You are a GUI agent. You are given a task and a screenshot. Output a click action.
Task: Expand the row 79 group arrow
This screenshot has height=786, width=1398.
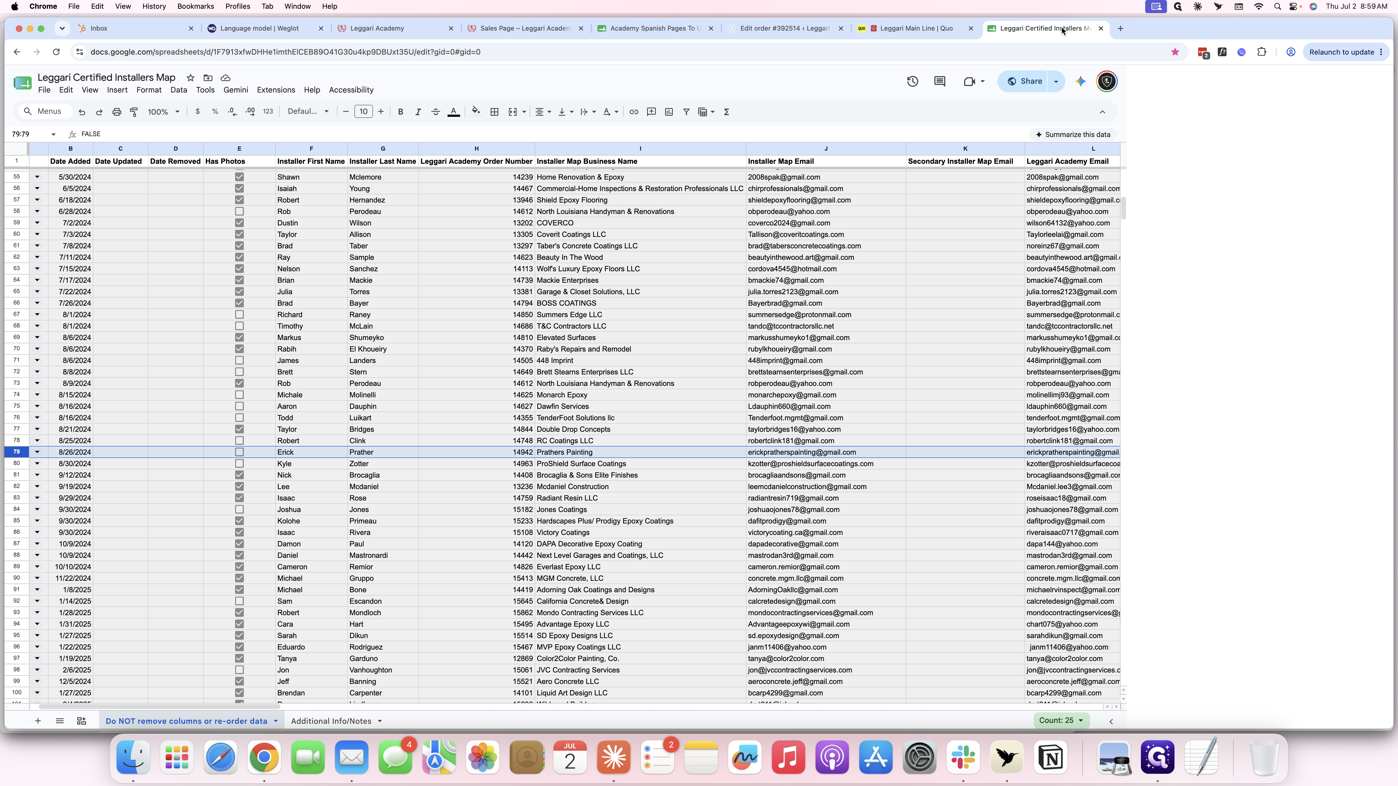point(37,452)
